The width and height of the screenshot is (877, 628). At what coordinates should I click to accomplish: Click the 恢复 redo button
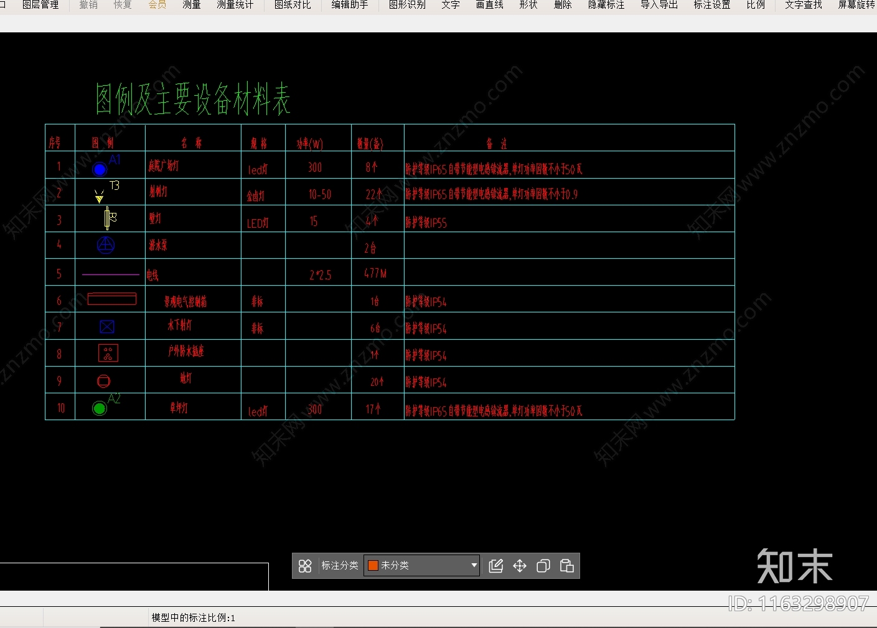pyautogui.click(x=123, y=5)
